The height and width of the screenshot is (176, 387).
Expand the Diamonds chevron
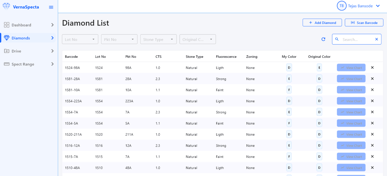pos(52,38)
